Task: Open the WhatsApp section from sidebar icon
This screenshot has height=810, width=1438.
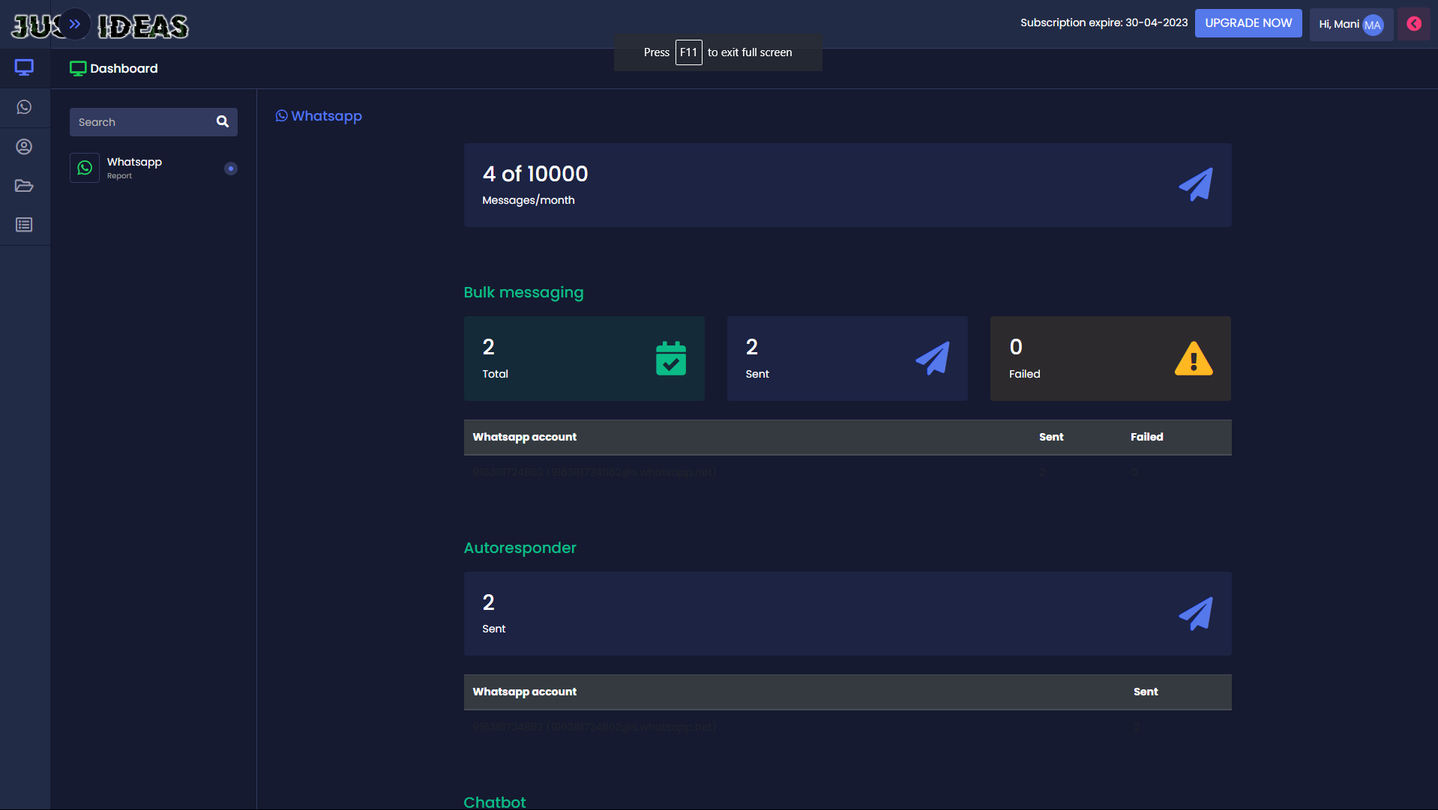Action: click(x=24, y=107)
